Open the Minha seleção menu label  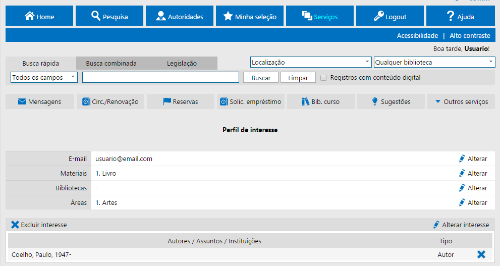coord(255,17)
